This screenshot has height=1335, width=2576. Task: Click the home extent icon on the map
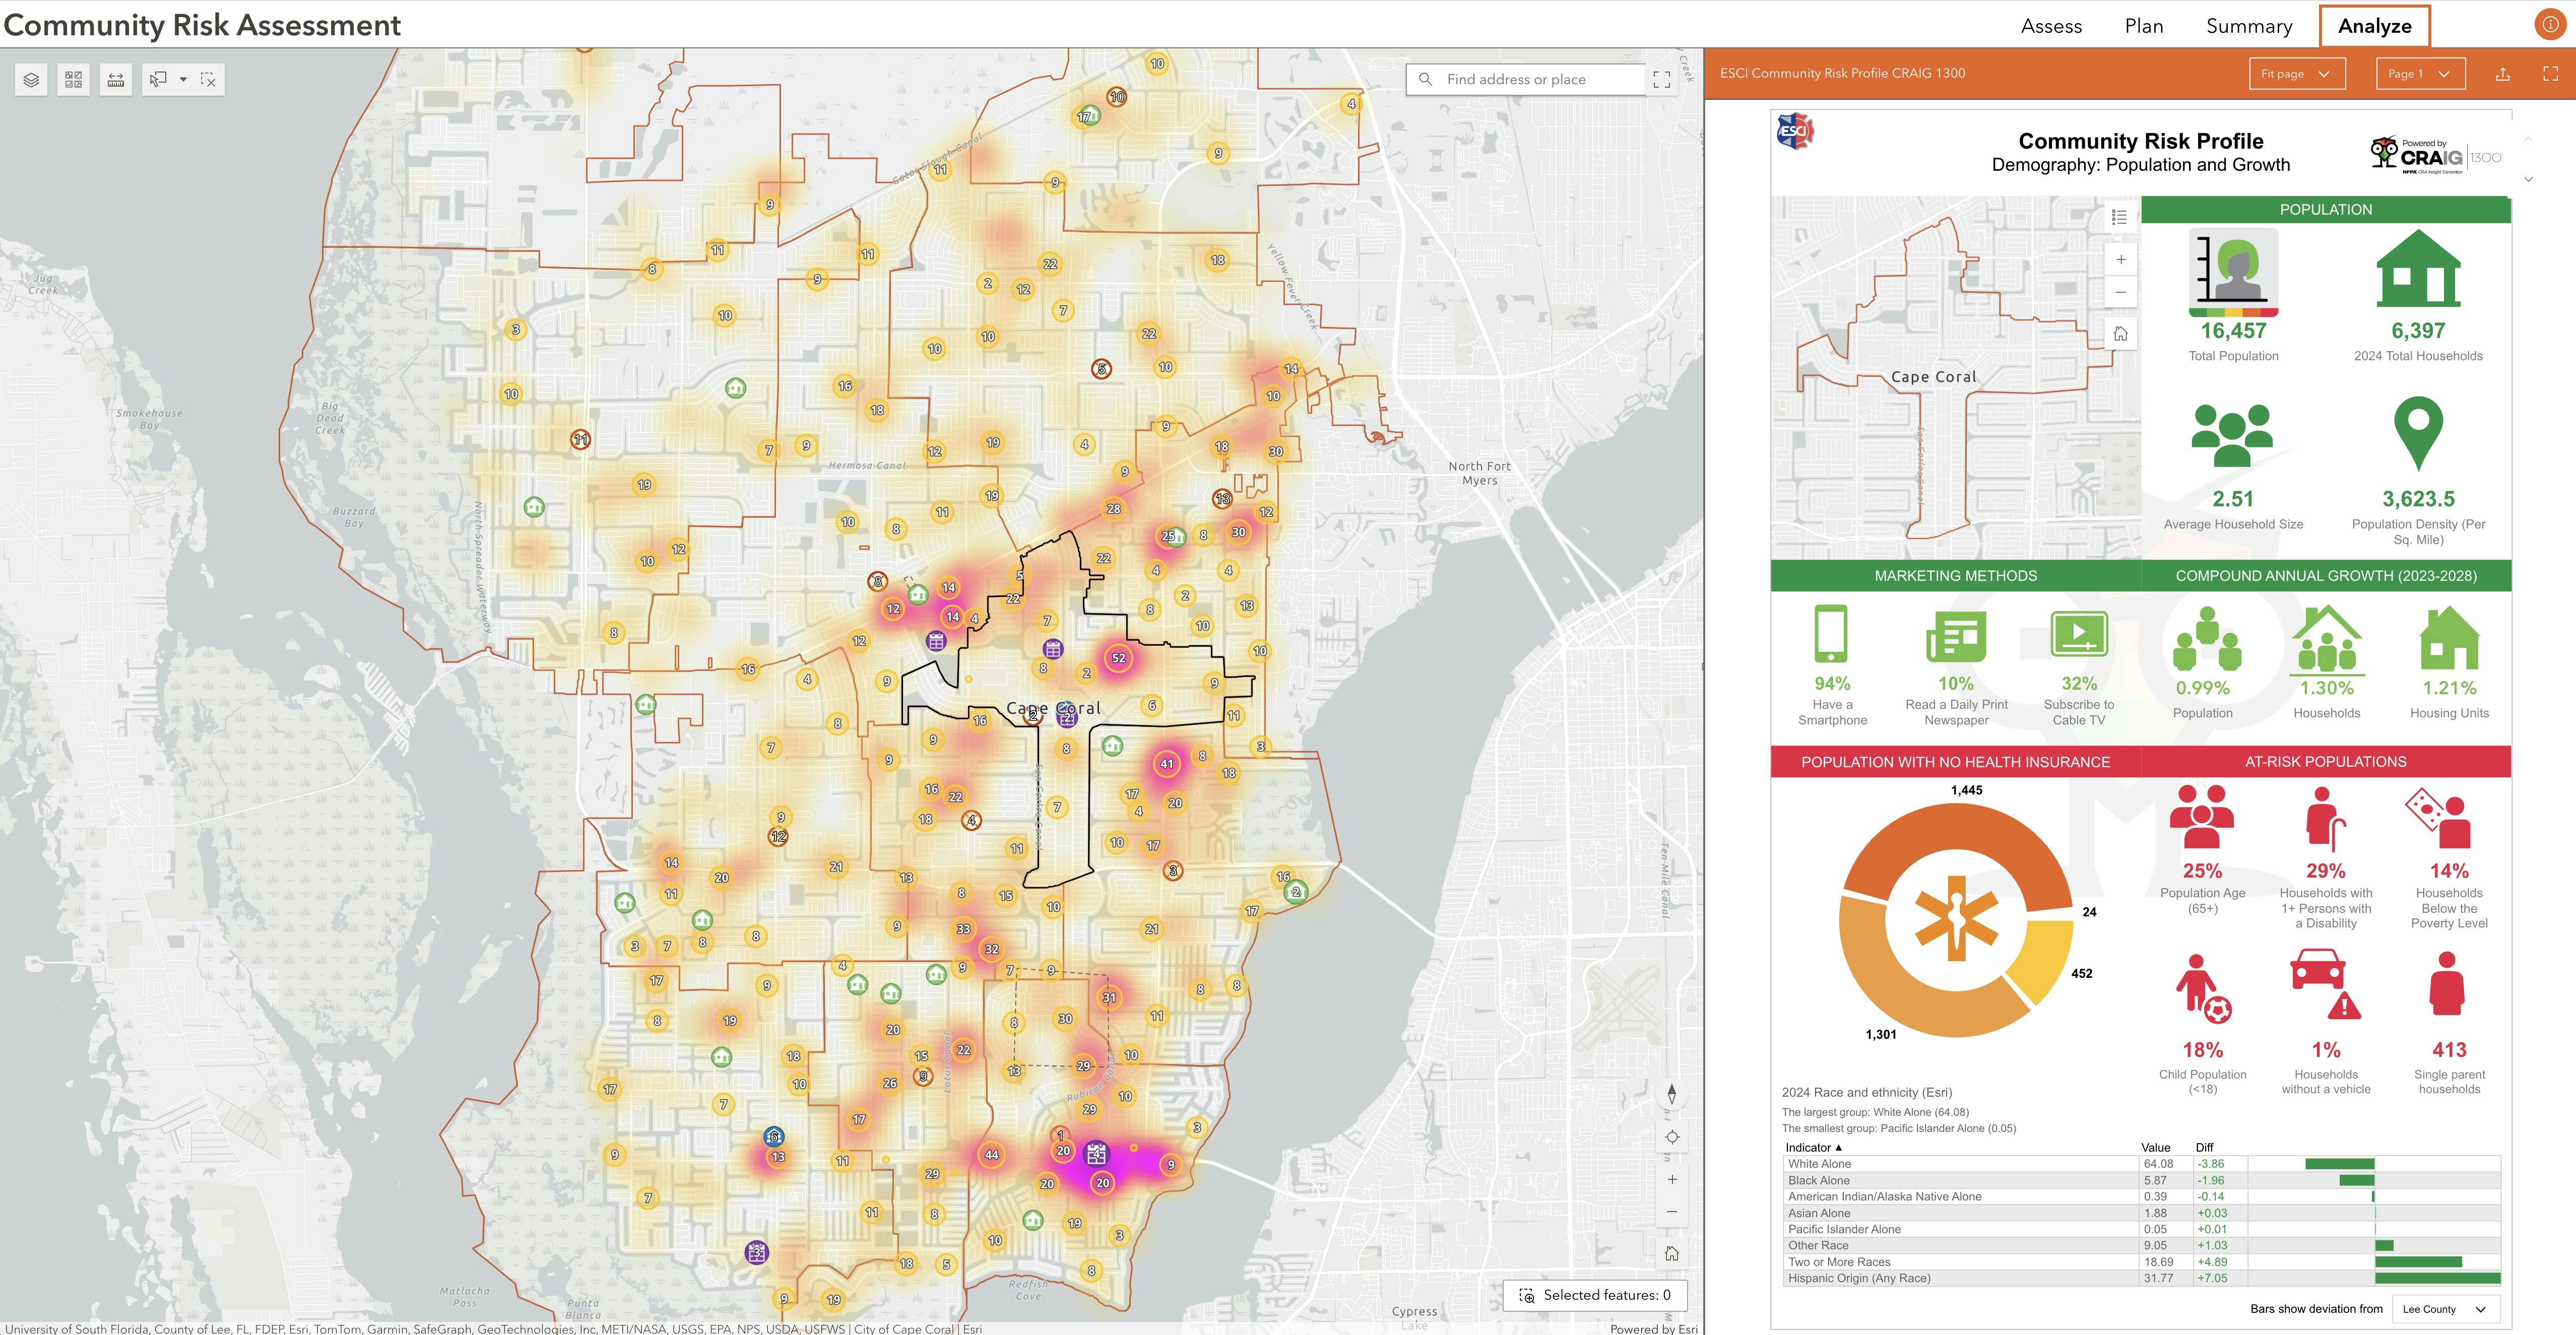coord(1672,1253)
